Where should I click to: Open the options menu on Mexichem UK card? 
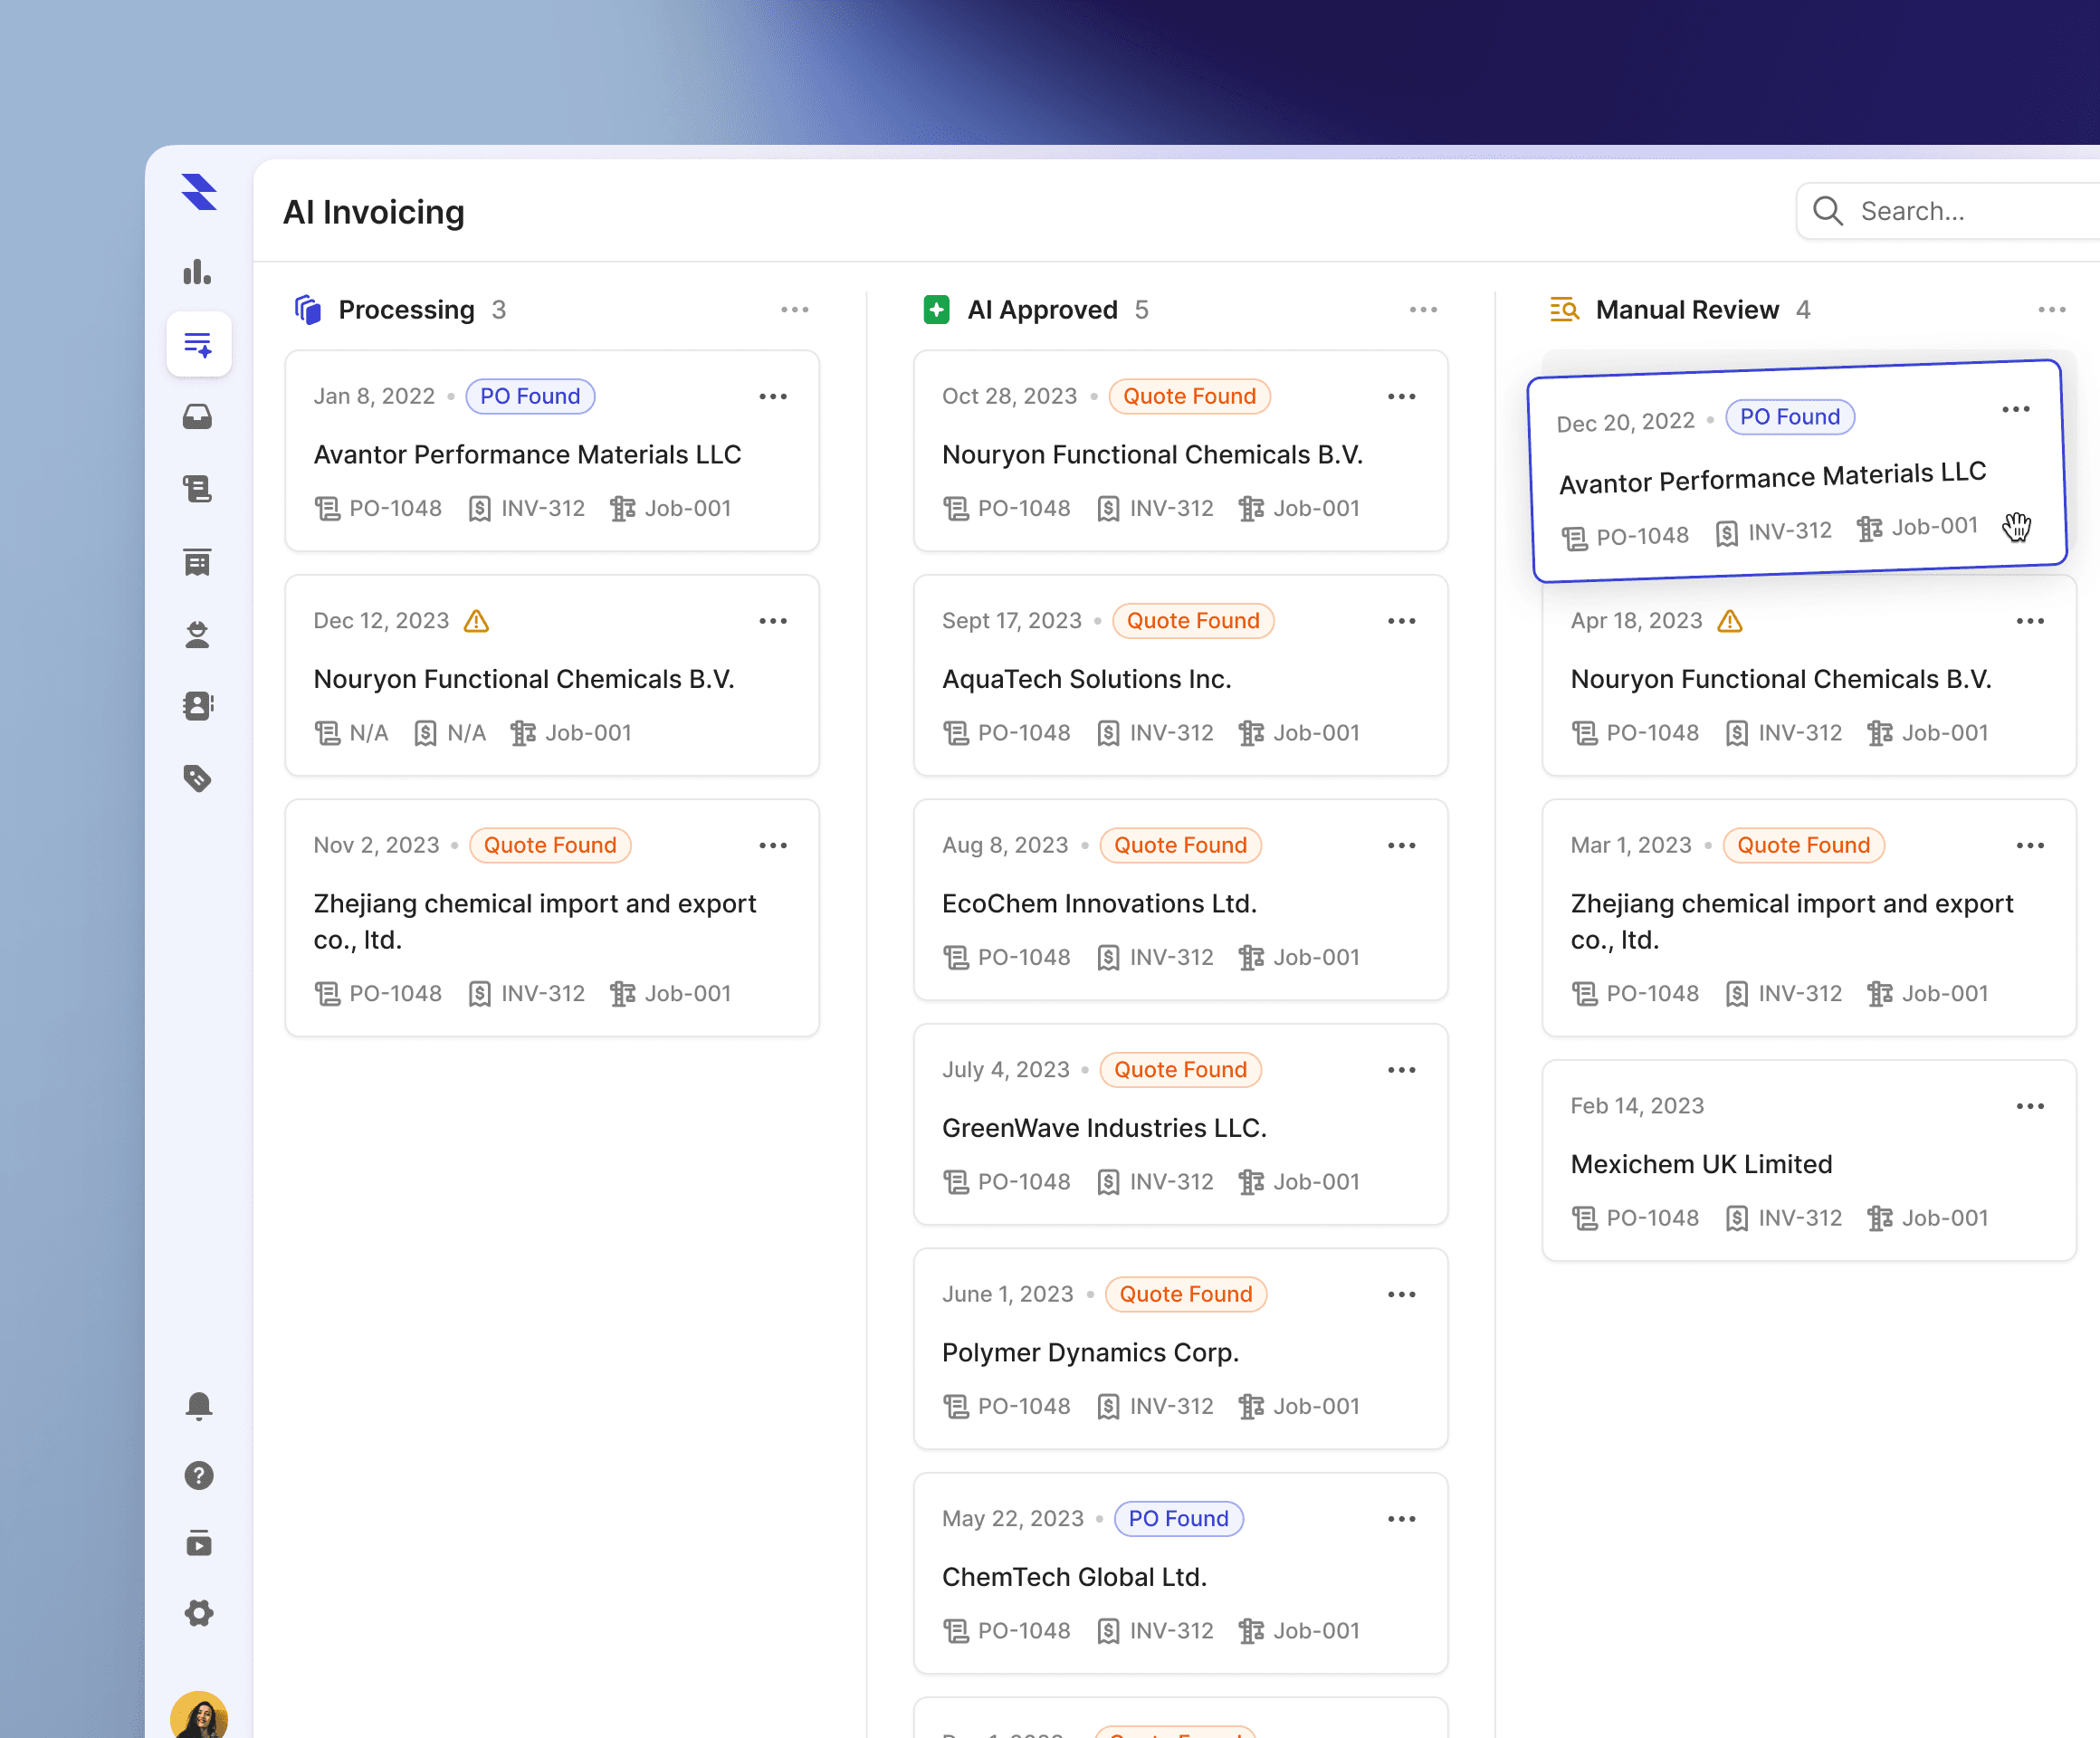[2030, 1106]
